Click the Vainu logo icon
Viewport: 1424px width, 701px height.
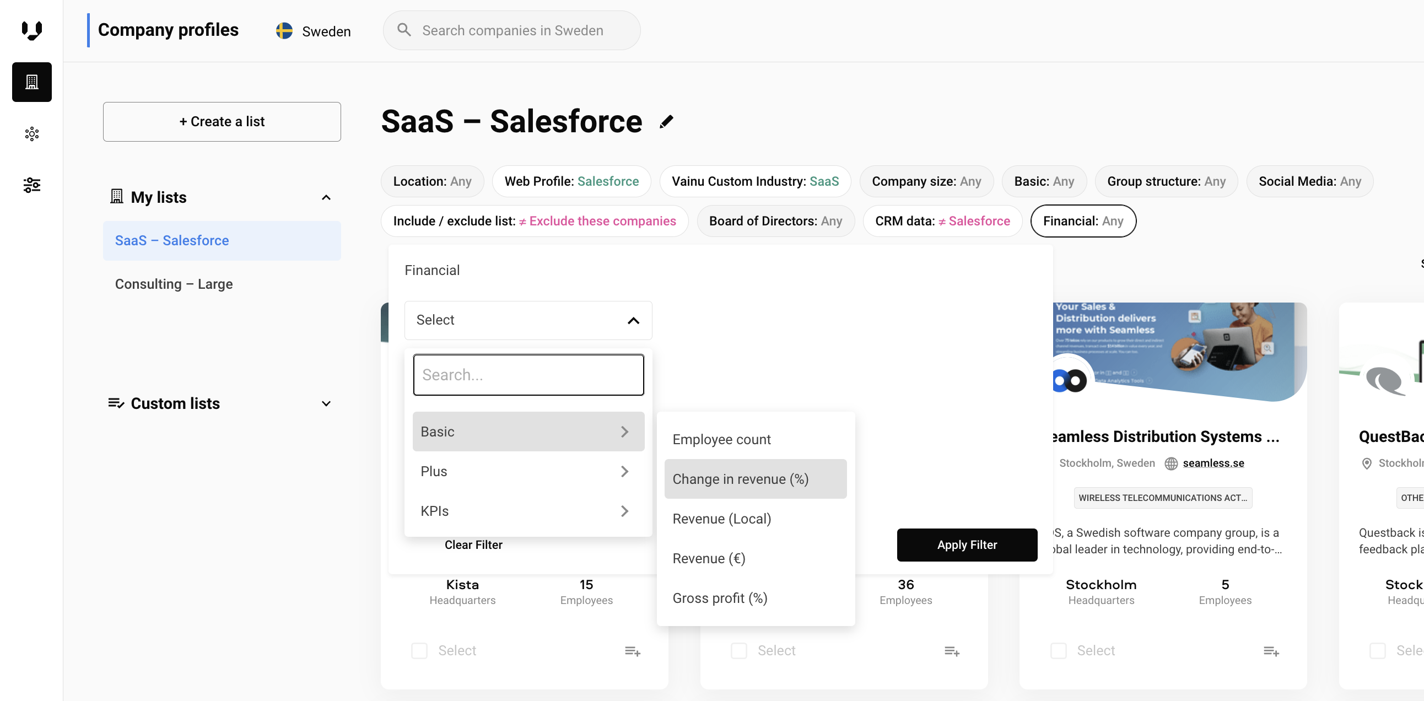(x=31, y=30)
